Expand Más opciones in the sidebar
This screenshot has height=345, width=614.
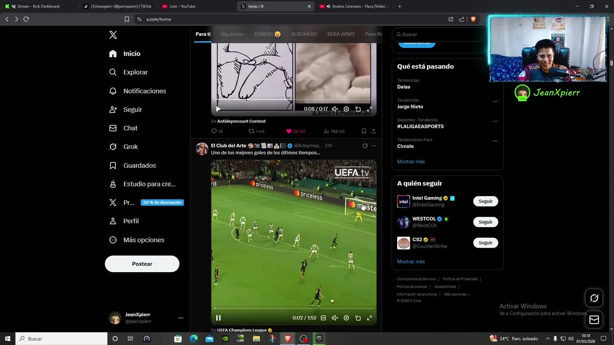tap(137, 240)
